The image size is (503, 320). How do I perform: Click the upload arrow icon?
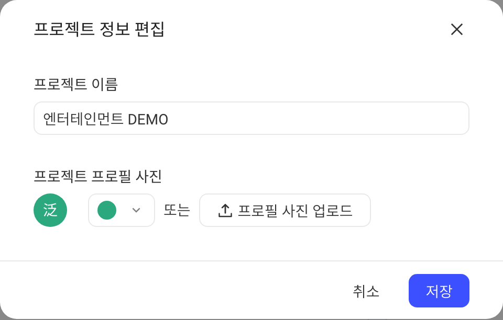225,211
